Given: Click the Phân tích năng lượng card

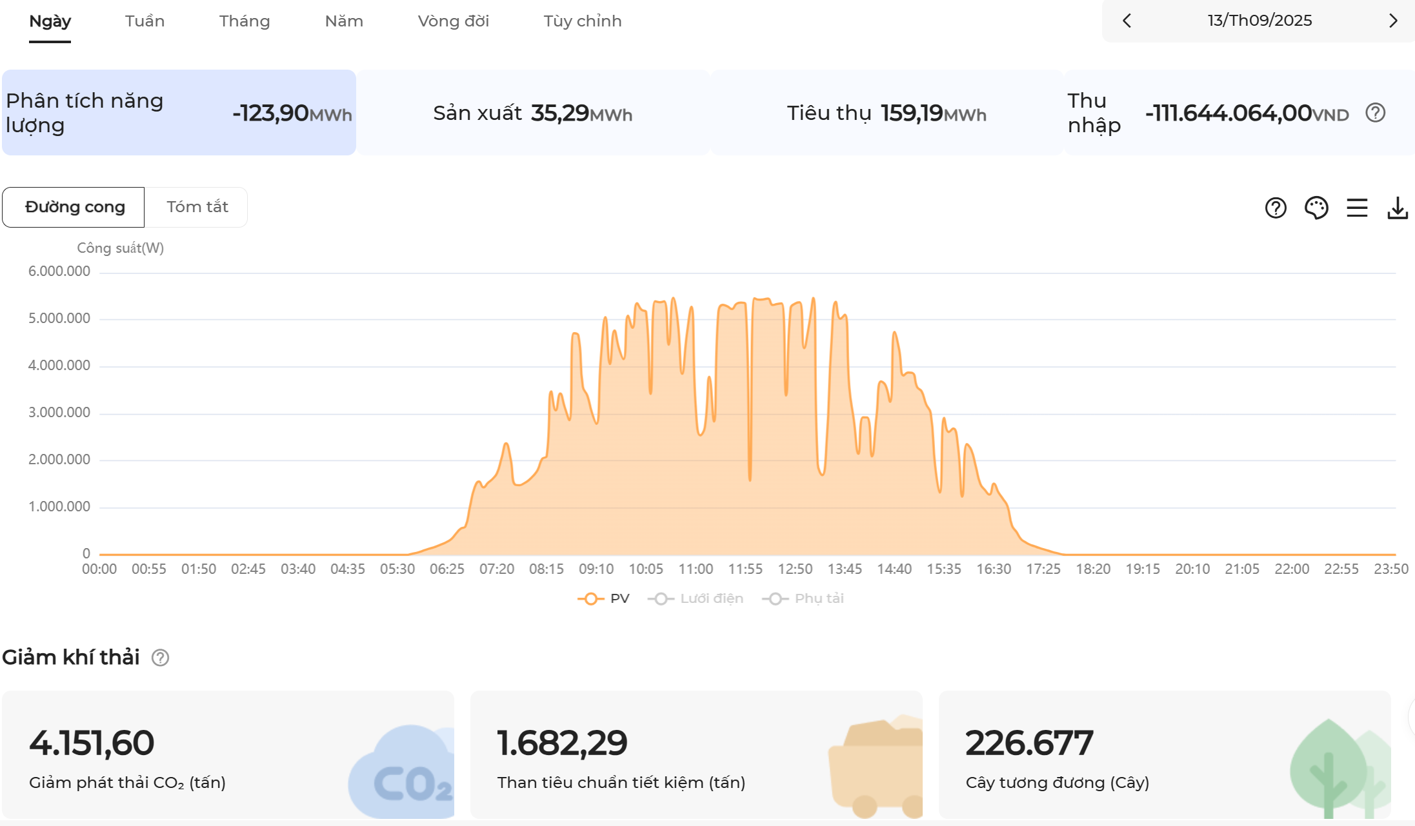Looking at the screenshot, I should coord(179,113).
